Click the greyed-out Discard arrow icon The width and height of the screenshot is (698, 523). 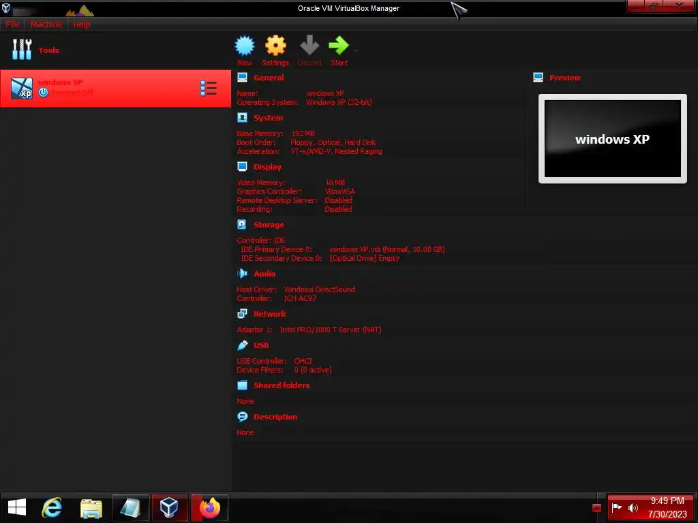pyautogui.click(x=309, y=46)
